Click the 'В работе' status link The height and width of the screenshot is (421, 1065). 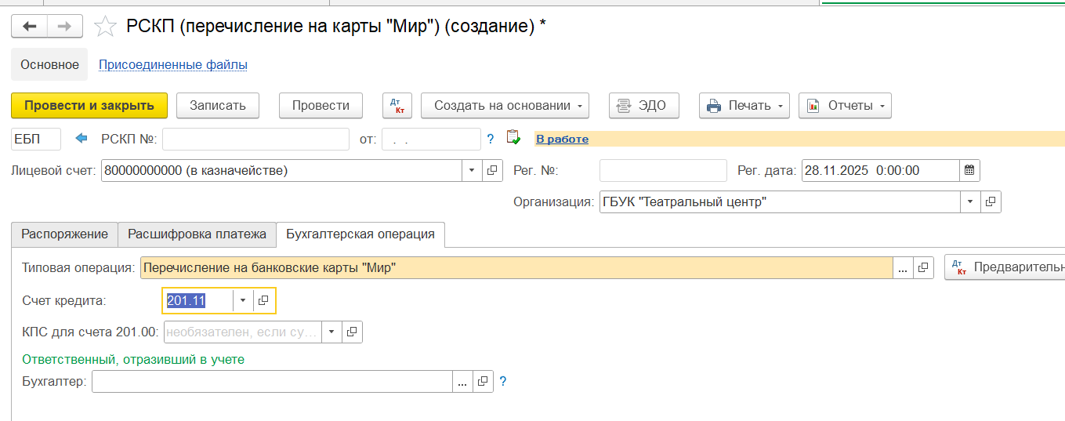pyautogui.click(x=562, y=139)
